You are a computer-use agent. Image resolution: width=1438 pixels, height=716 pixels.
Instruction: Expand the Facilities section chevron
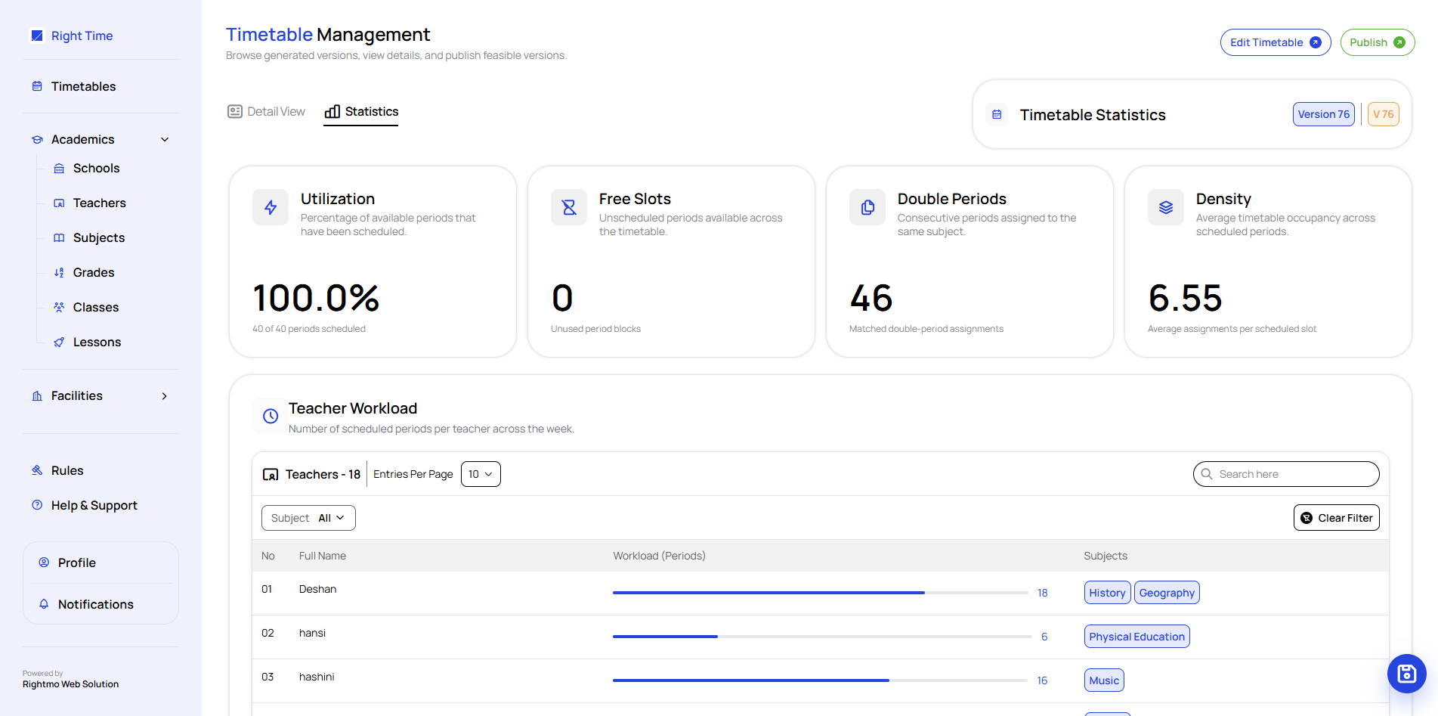(x=165, y=395)
